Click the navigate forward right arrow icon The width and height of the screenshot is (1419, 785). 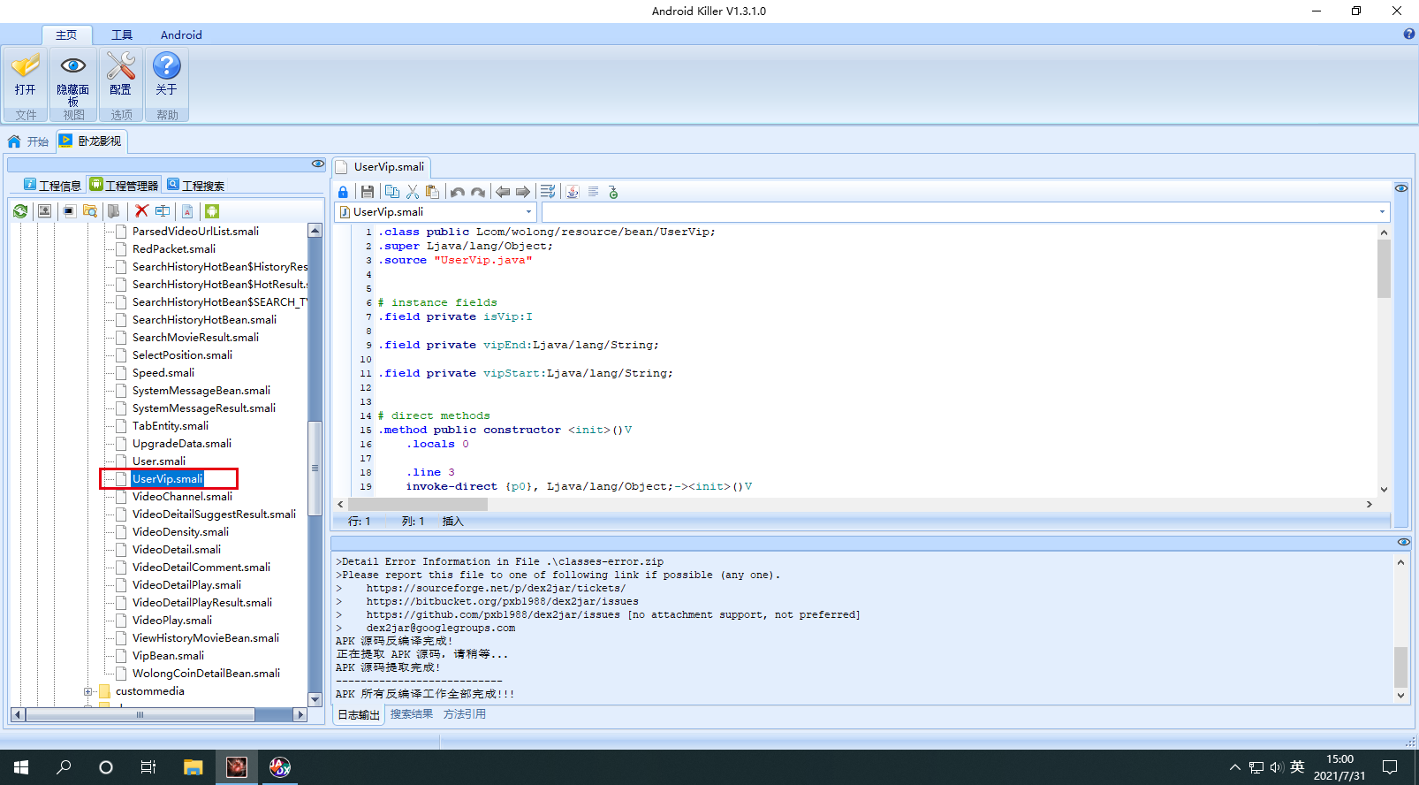pyautogui.click(x=523, y=192)
